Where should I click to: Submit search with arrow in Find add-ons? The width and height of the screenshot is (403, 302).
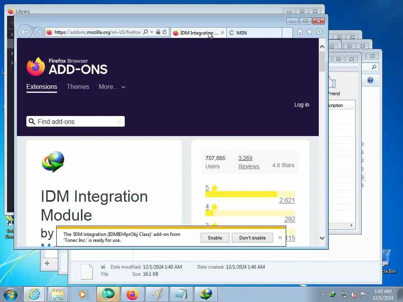point(118,122)
